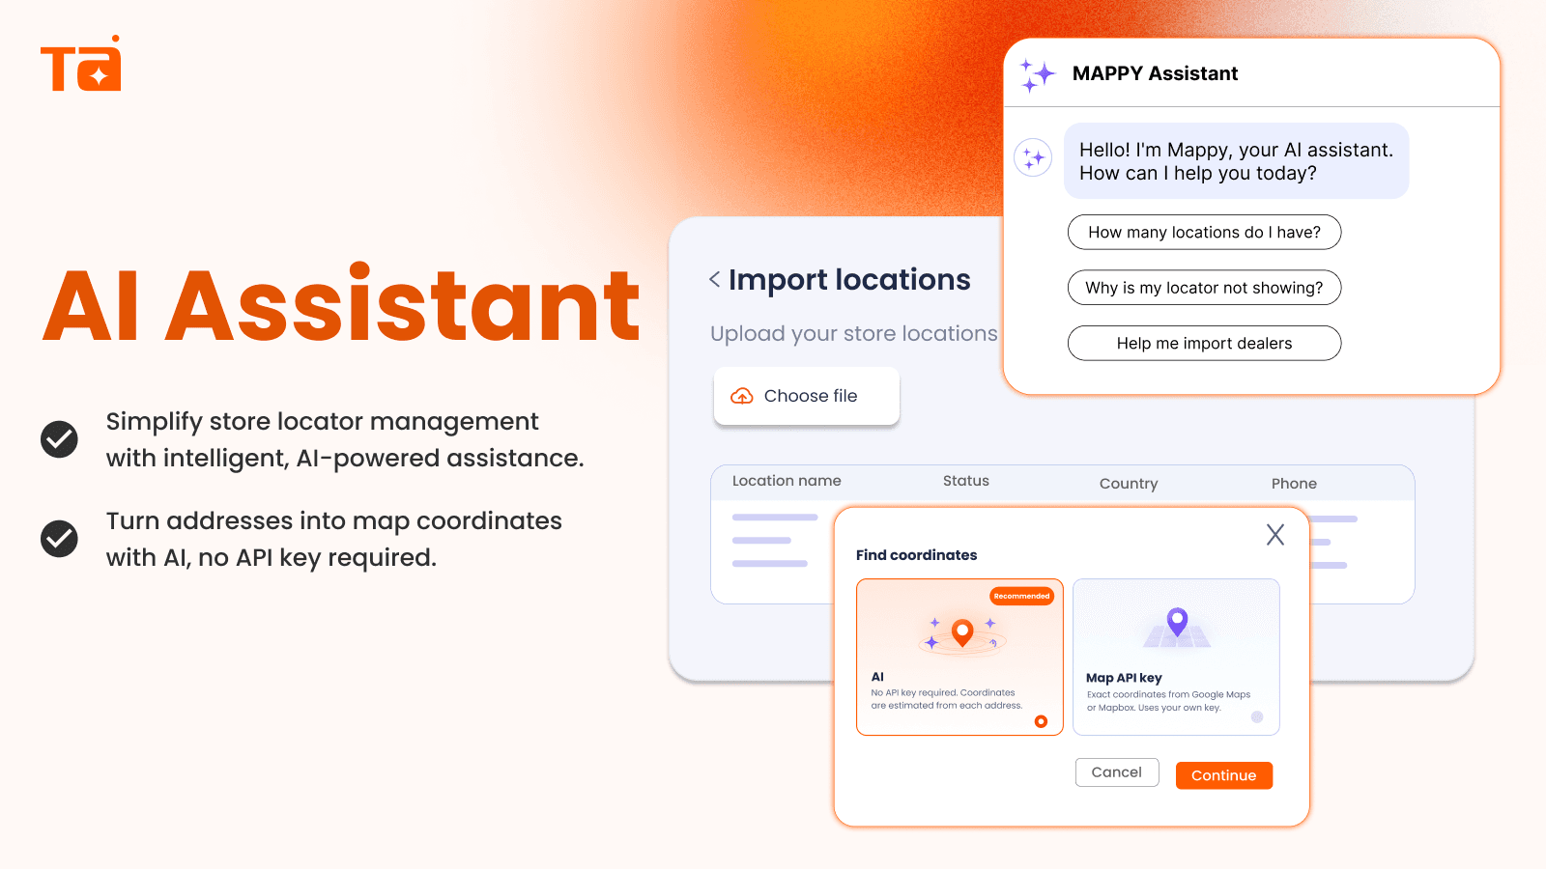
Task: Cancel the Find coordinates dialog
Action: pos(1117,772)
